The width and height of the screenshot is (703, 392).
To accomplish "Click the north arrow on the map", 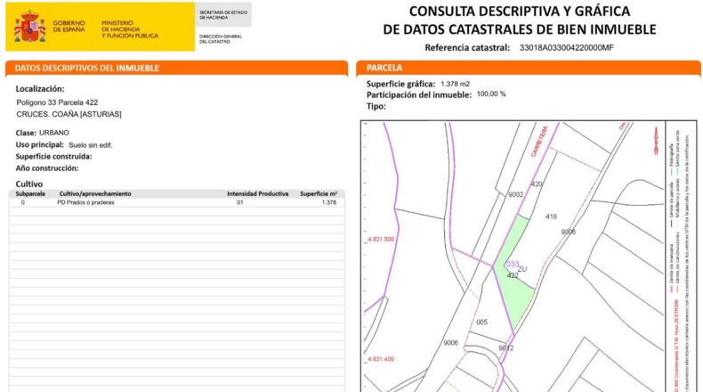I will point(656,141).
